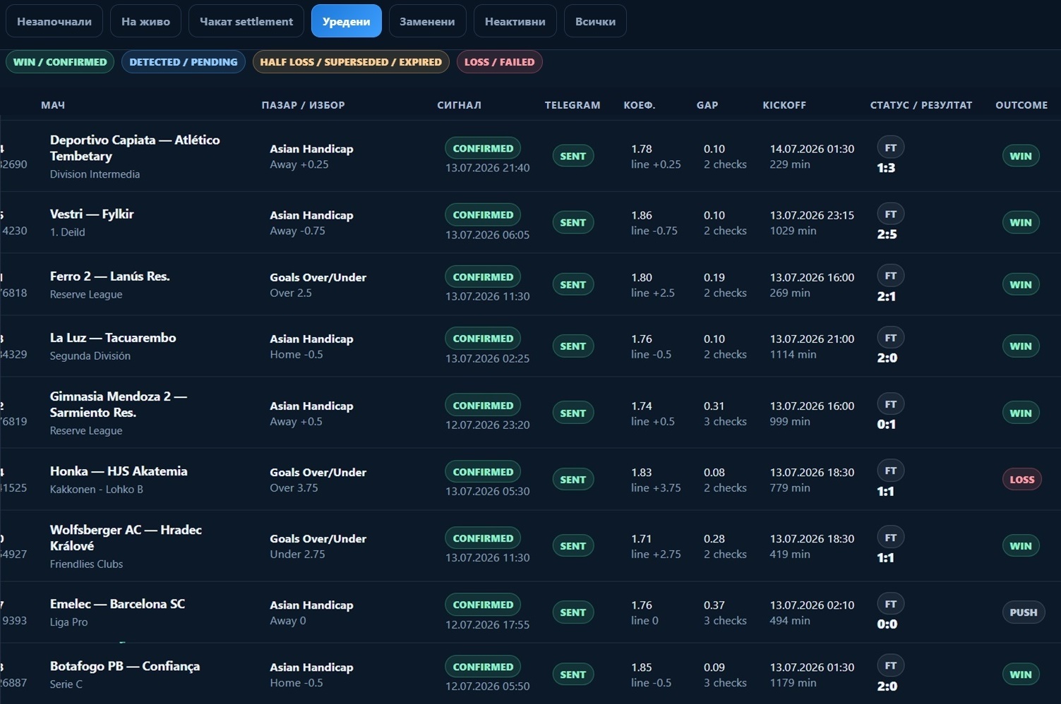Open the Botafogo PB — Confiança match
Viewport: 1061px width, 704px height.
click(x=125, y=666)
